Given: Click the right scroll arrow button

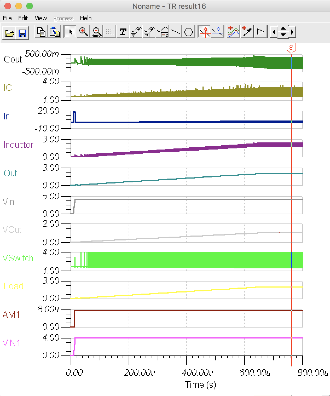Looking at the screenshot, I should [293, 32].
